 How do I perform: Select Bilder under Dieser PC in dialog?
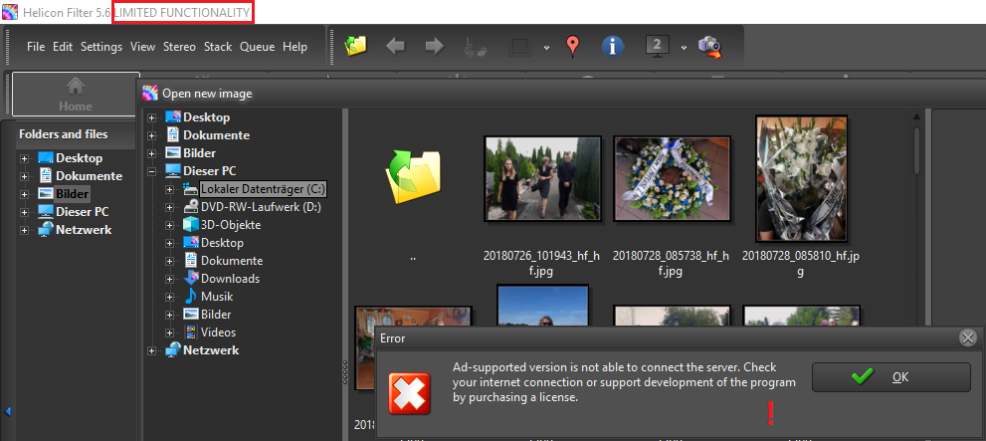point(216,314)
